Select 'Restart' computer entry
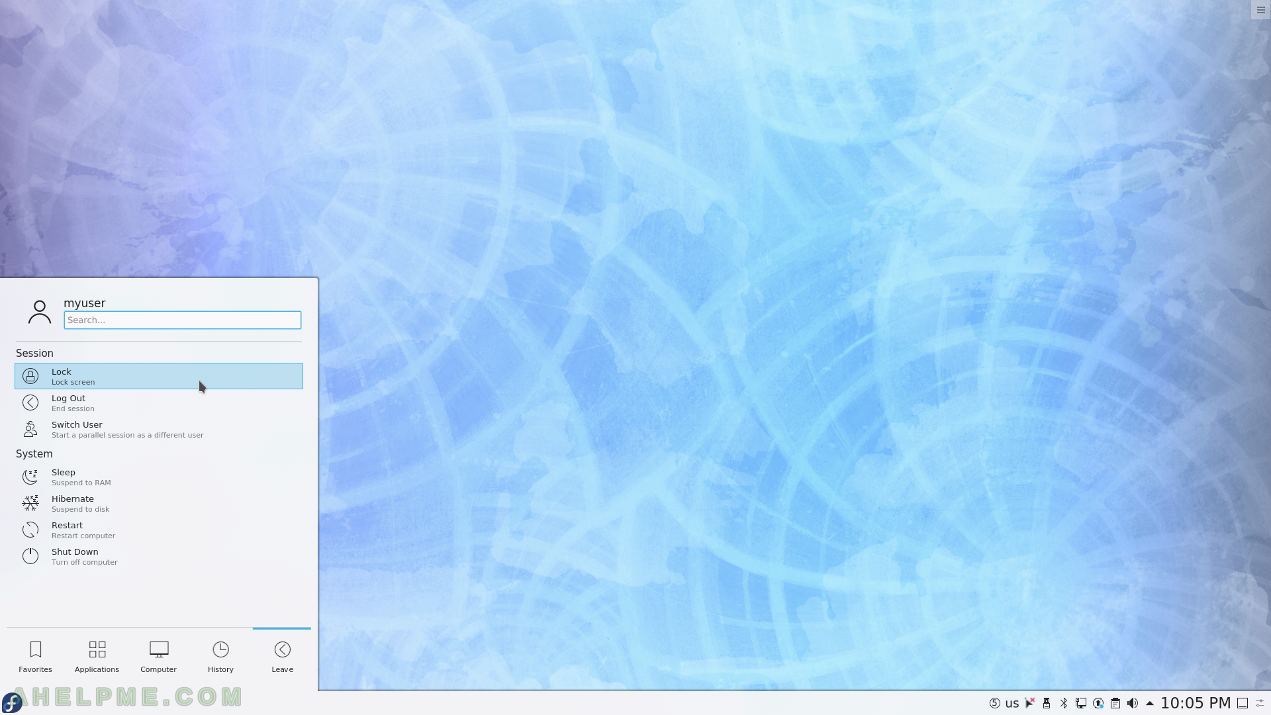Screen dimensions: 1271x715 159,530
